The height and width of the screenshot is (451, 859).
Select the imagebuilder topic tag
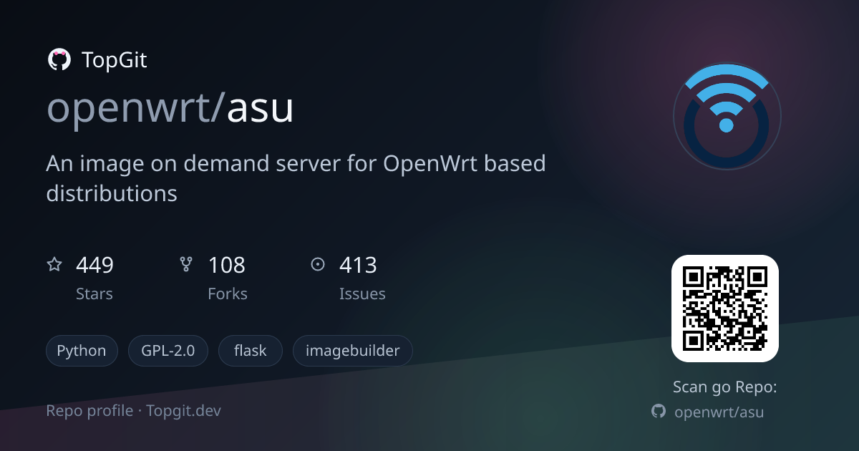click(x=353, y=351)
